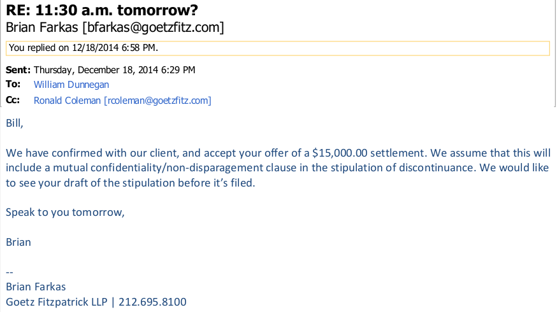Open the Ronald Coleman Cc contact link
Image resolution: width=557 pixels, height=312 pixels.
[122, 101]
